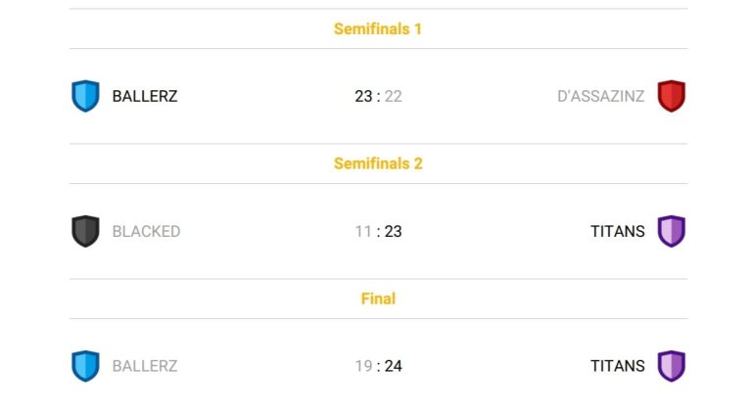The height and width of the screenshot is (411, 752).
Task: Open TITANS team name in the Final
Action: click(618, 366)
